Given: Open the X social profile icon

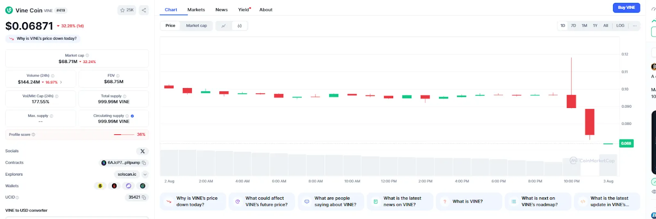Looking at the screenshot, I should tap(142, 151).
